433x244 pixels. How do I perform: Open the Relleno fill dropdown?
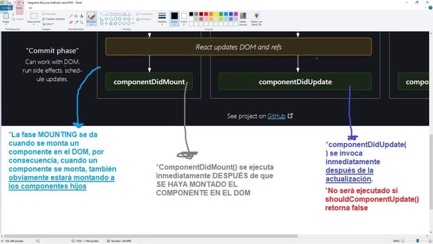(x=143, y=19)
